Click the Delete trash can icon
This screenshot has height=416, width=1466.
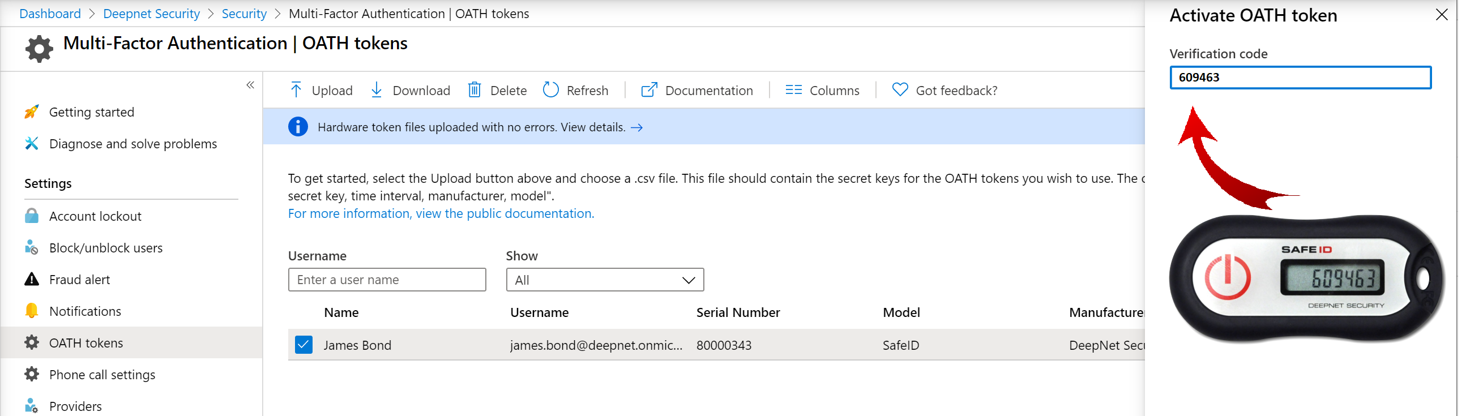474,90
